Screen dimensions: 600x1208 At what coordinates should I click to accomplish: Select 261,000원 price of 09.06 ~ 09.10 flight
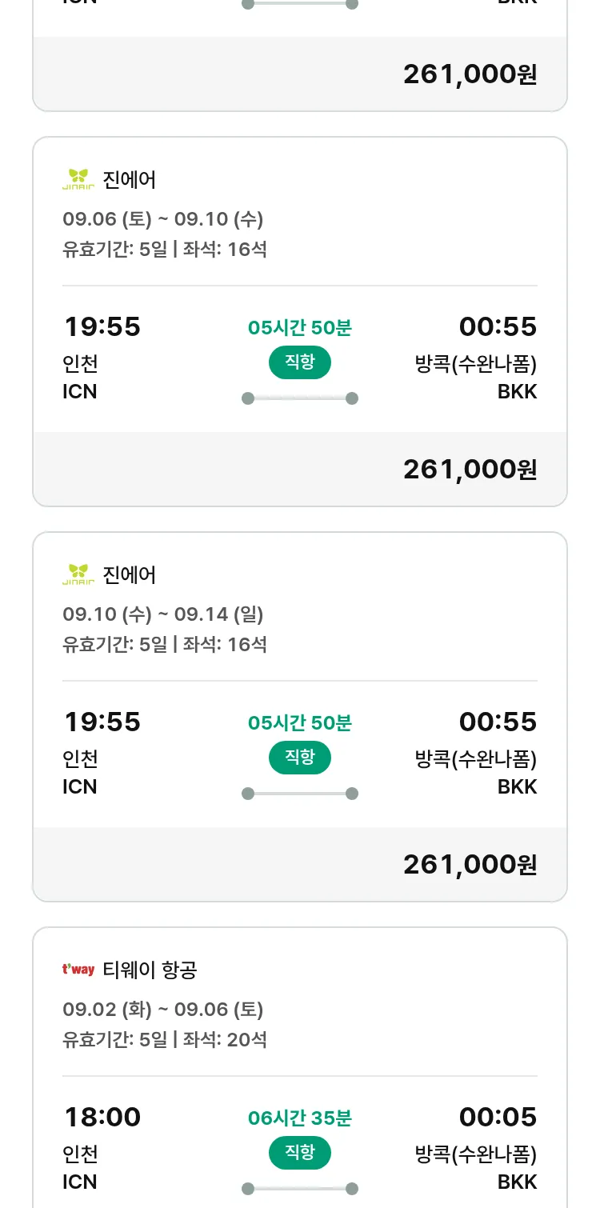pos(470,470)
